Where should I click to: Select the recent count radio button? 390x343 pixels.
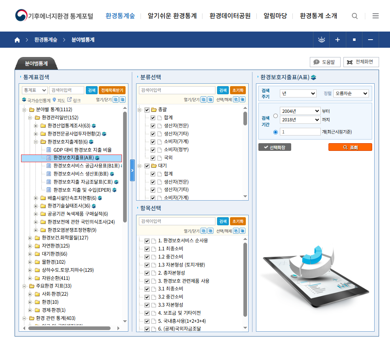[276, 132]
